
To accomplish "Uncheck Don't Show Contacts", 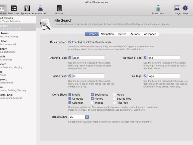I will (x=70, y=99).
